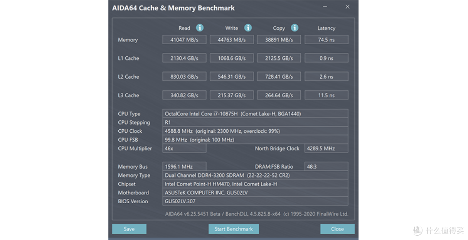Close the window using the title bar X
The height and width of the screenshot is (240, 468).
(x=346, y=7)
